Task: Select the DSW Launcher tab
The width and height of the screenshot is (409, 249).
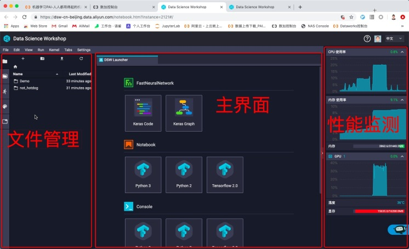Action: pos(127,60)
